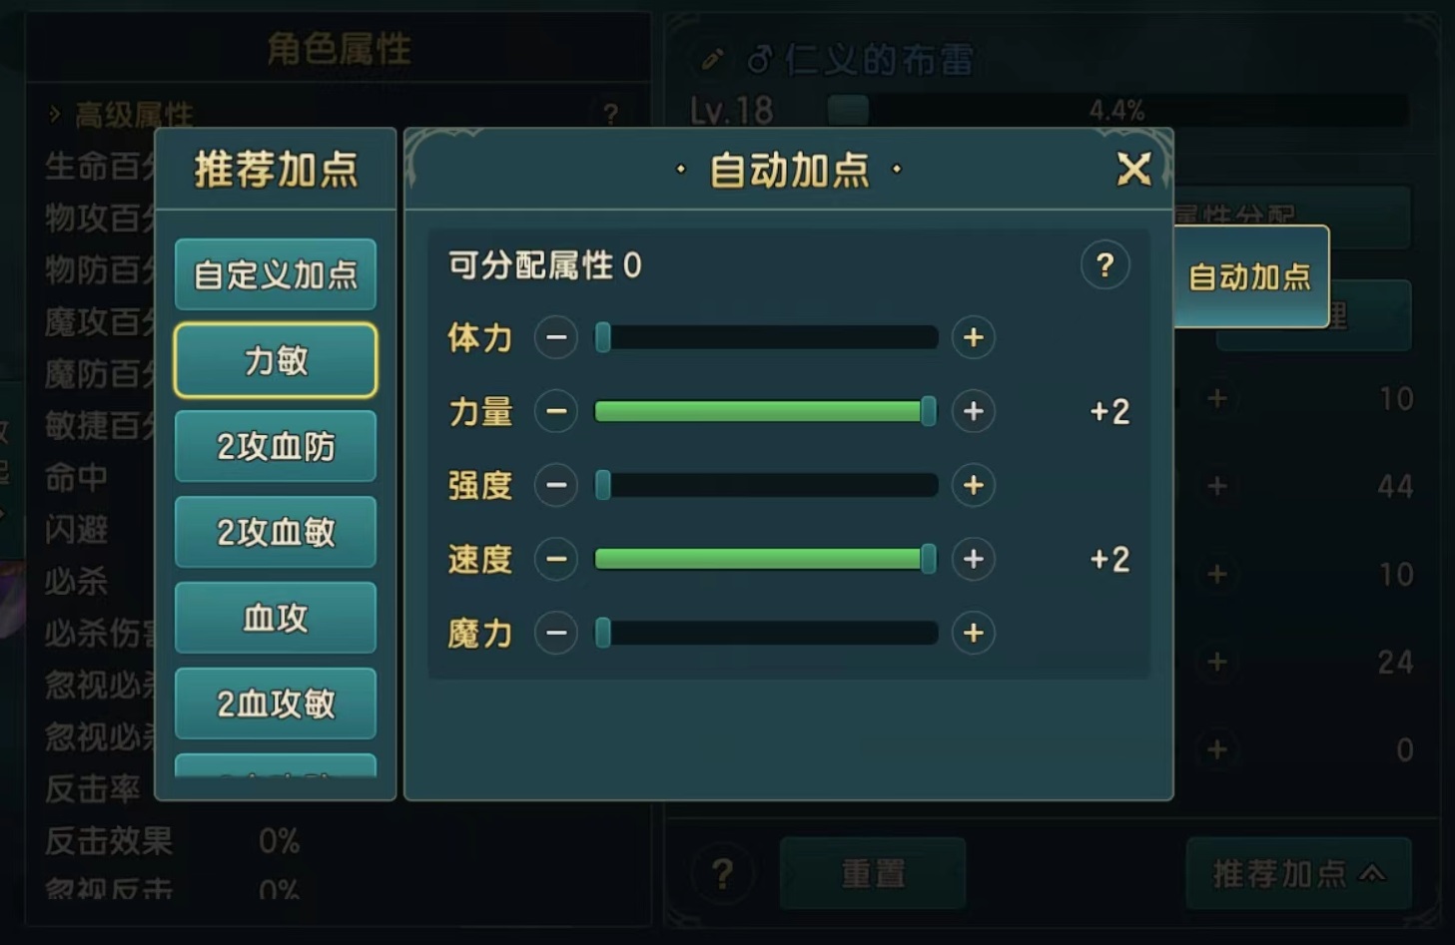
Task: Switch to the 自动加点 tab
Action: click(1250, 276)
